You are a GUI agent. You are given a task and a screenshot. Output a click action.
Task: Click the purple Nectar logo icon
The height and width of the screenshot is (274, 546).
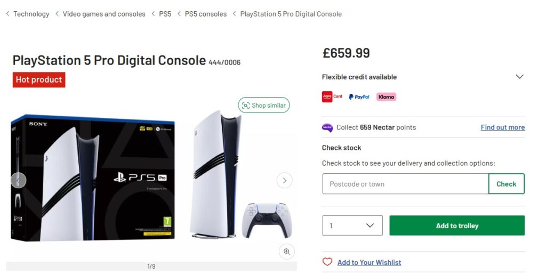(327, 127)
